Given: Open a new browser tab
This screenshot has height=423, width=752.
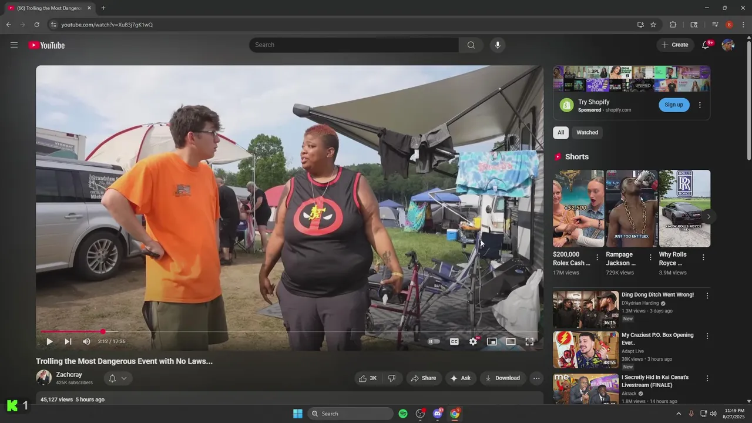Looking at the screenshot, I should click(x=103, y=8).
